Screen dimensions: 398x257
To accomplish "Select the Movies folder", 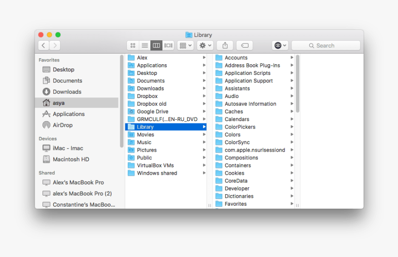I will pos(166,135).
